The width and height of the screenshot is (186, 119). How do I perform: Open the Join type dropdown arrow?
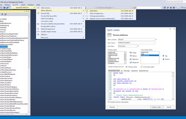tap(138, 46)
